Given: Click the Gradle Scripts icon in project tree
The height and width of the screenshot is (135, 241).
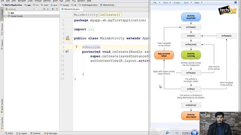Looking at the screenshot, I should [9, 16].
